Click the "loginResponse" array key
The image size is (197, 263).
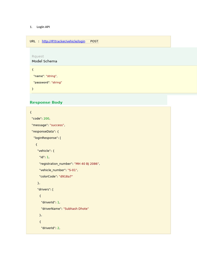click(46, 138)
